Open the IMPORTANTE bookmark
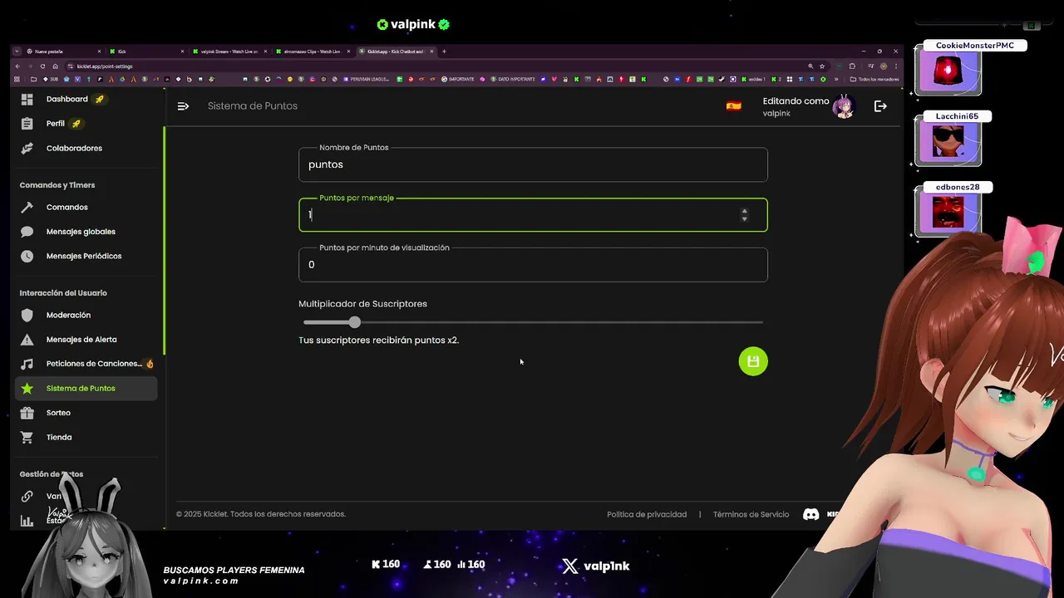Viewport: 1064px width, 598px height. (457, 79)
